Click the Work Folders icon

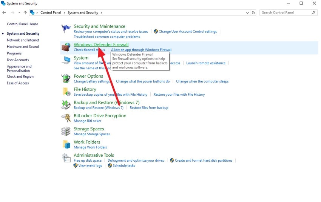pyautogui.click(x=66, y=144)
